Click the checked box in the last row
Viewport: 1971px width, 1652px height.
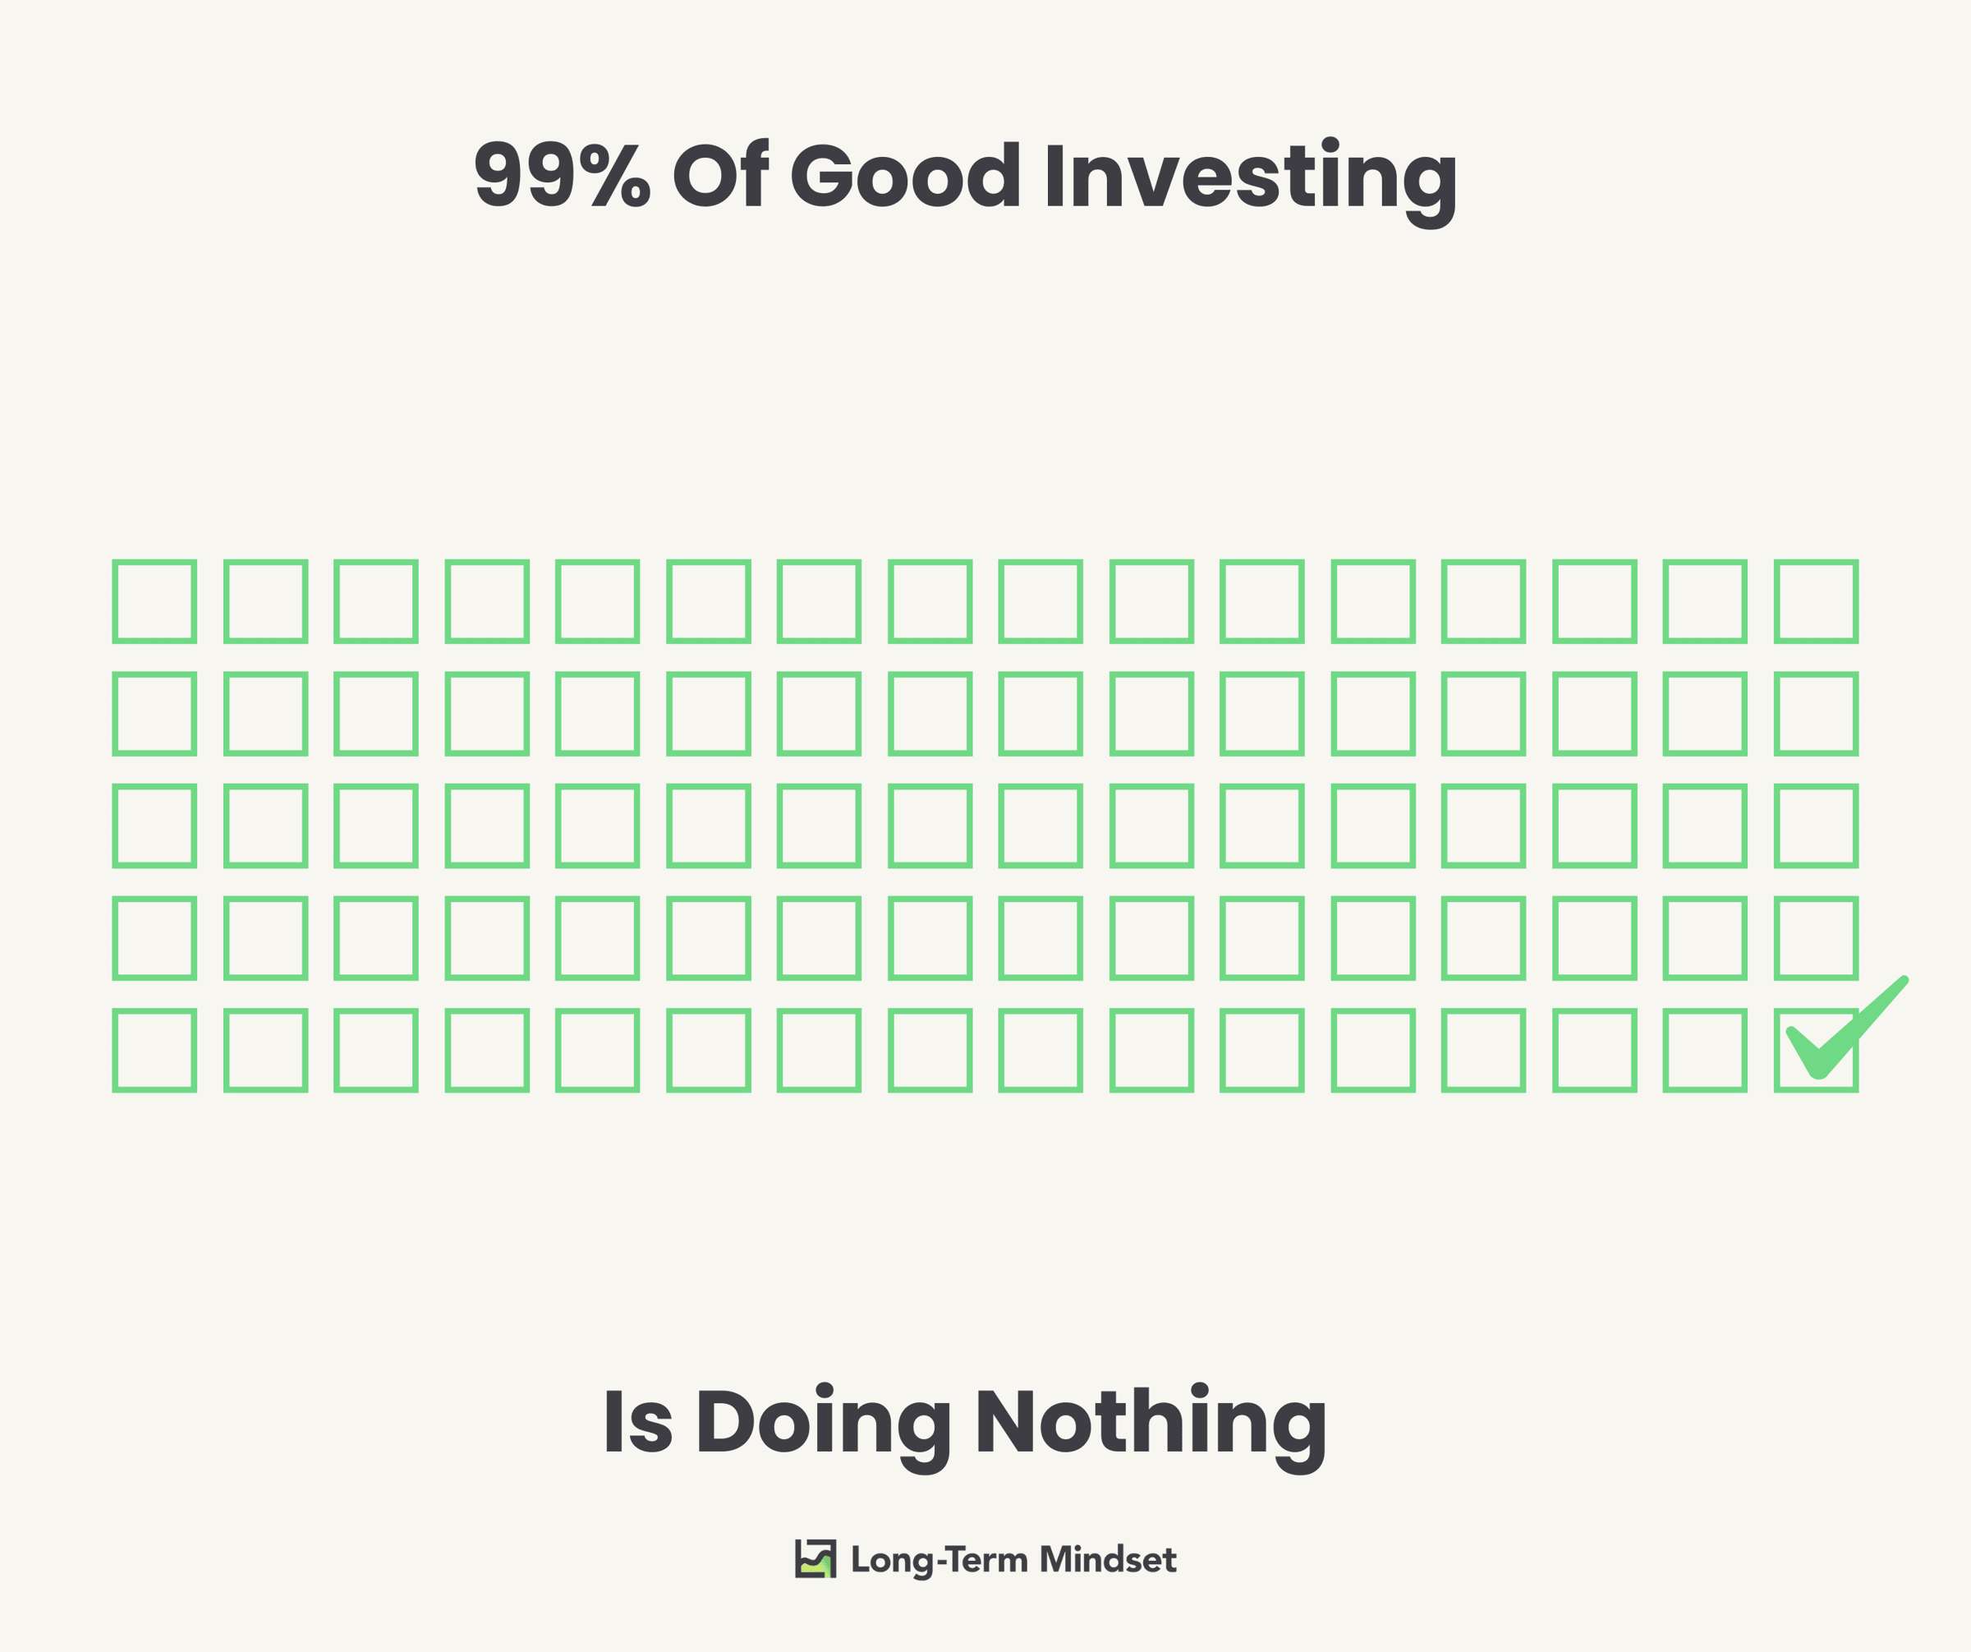click(1816, 1051)
